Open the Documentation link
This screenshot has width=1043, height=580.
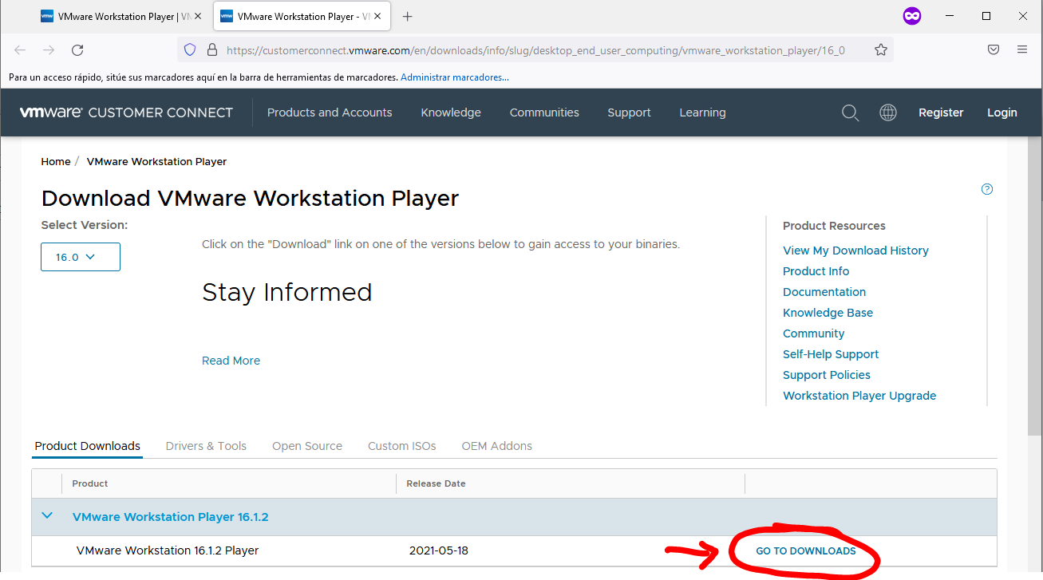pos(824,292)
